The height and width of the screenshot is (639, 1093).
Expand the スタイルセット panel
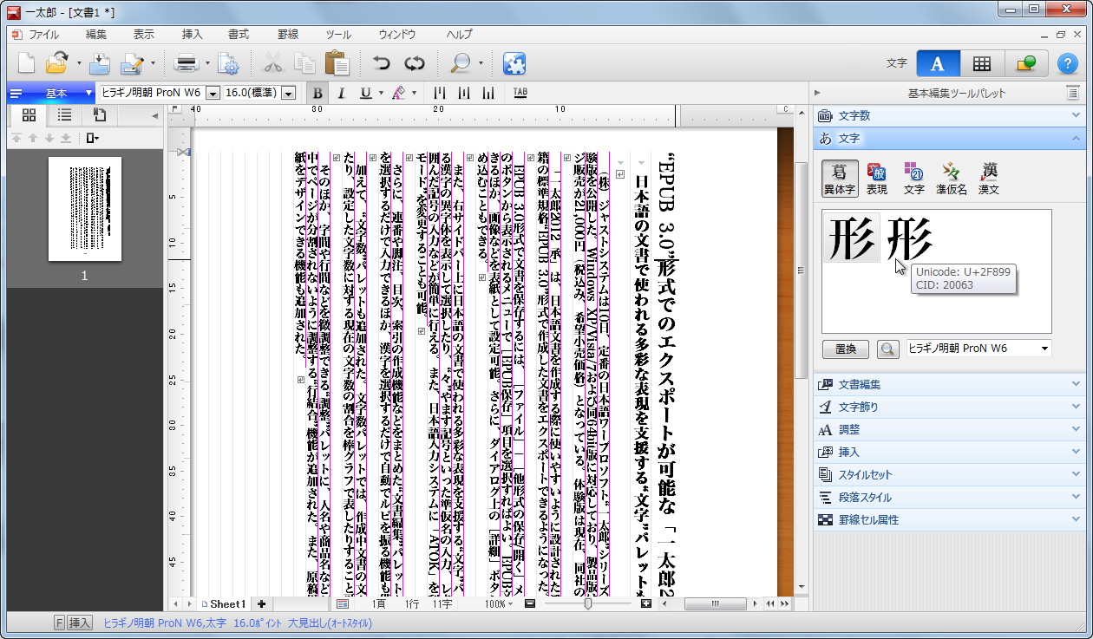tap(949, 474)
